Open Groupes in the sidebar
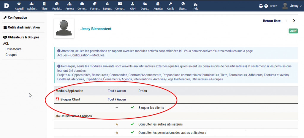Viewport: 304px width, 138px height. coord(11,55)
